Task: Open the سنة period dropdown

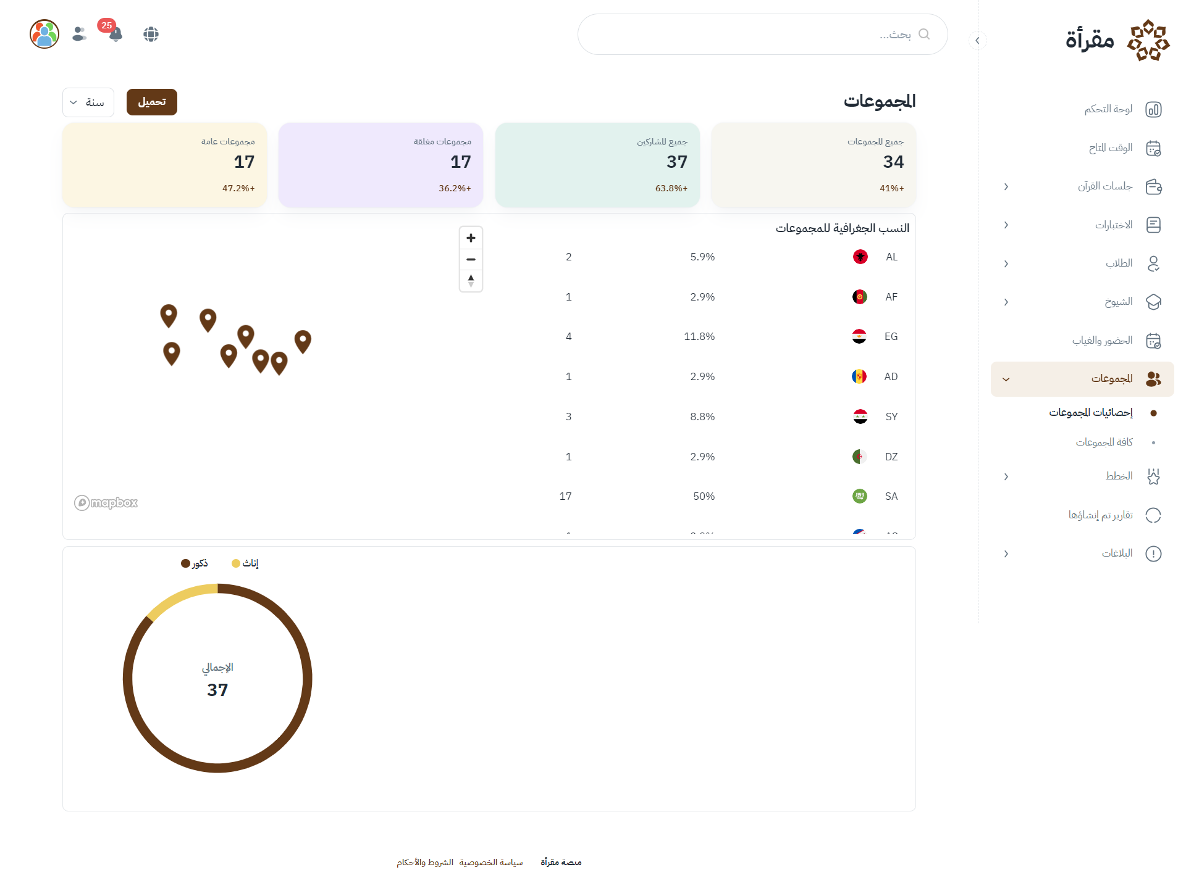Action: 88,102
